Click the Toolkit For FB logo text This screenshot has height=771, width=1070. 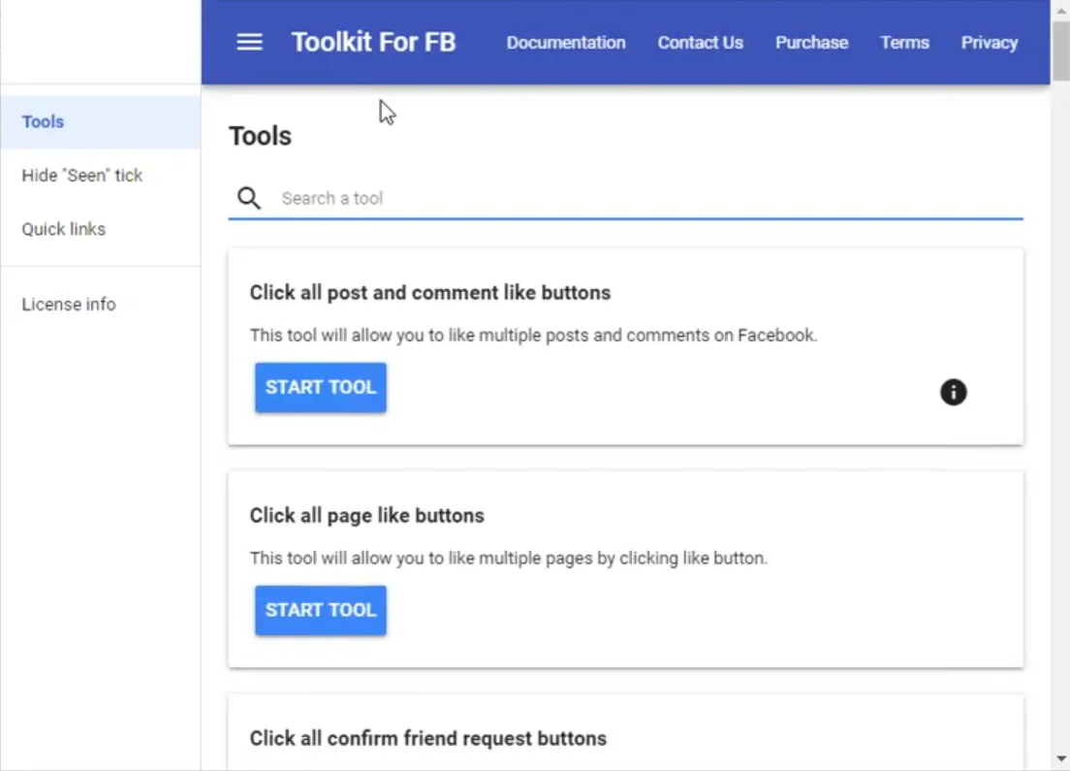pos(373,42)
